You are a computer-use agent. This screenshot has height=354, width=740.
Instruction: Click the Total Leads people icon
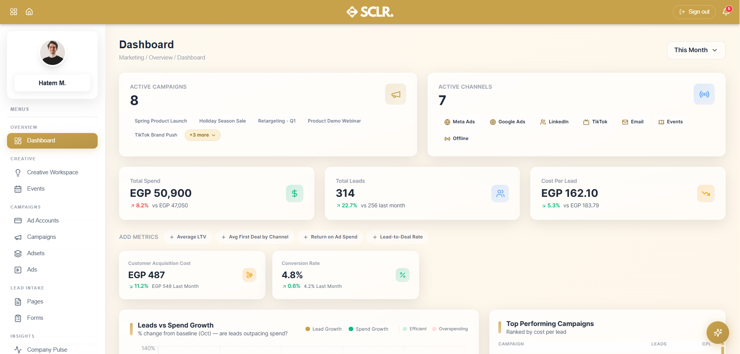point(500,193)
